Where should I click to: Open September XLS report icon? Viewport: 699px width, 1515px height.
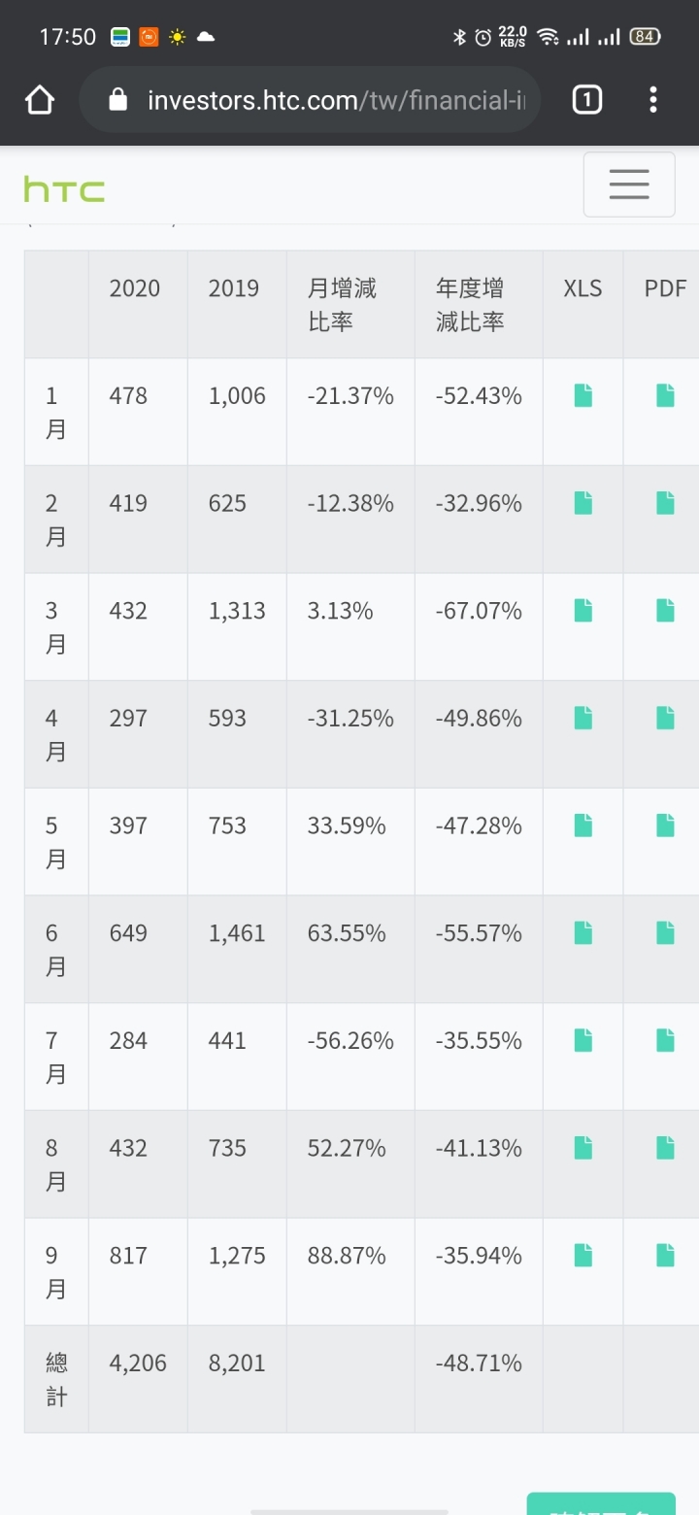click(x=582, y=1255)
